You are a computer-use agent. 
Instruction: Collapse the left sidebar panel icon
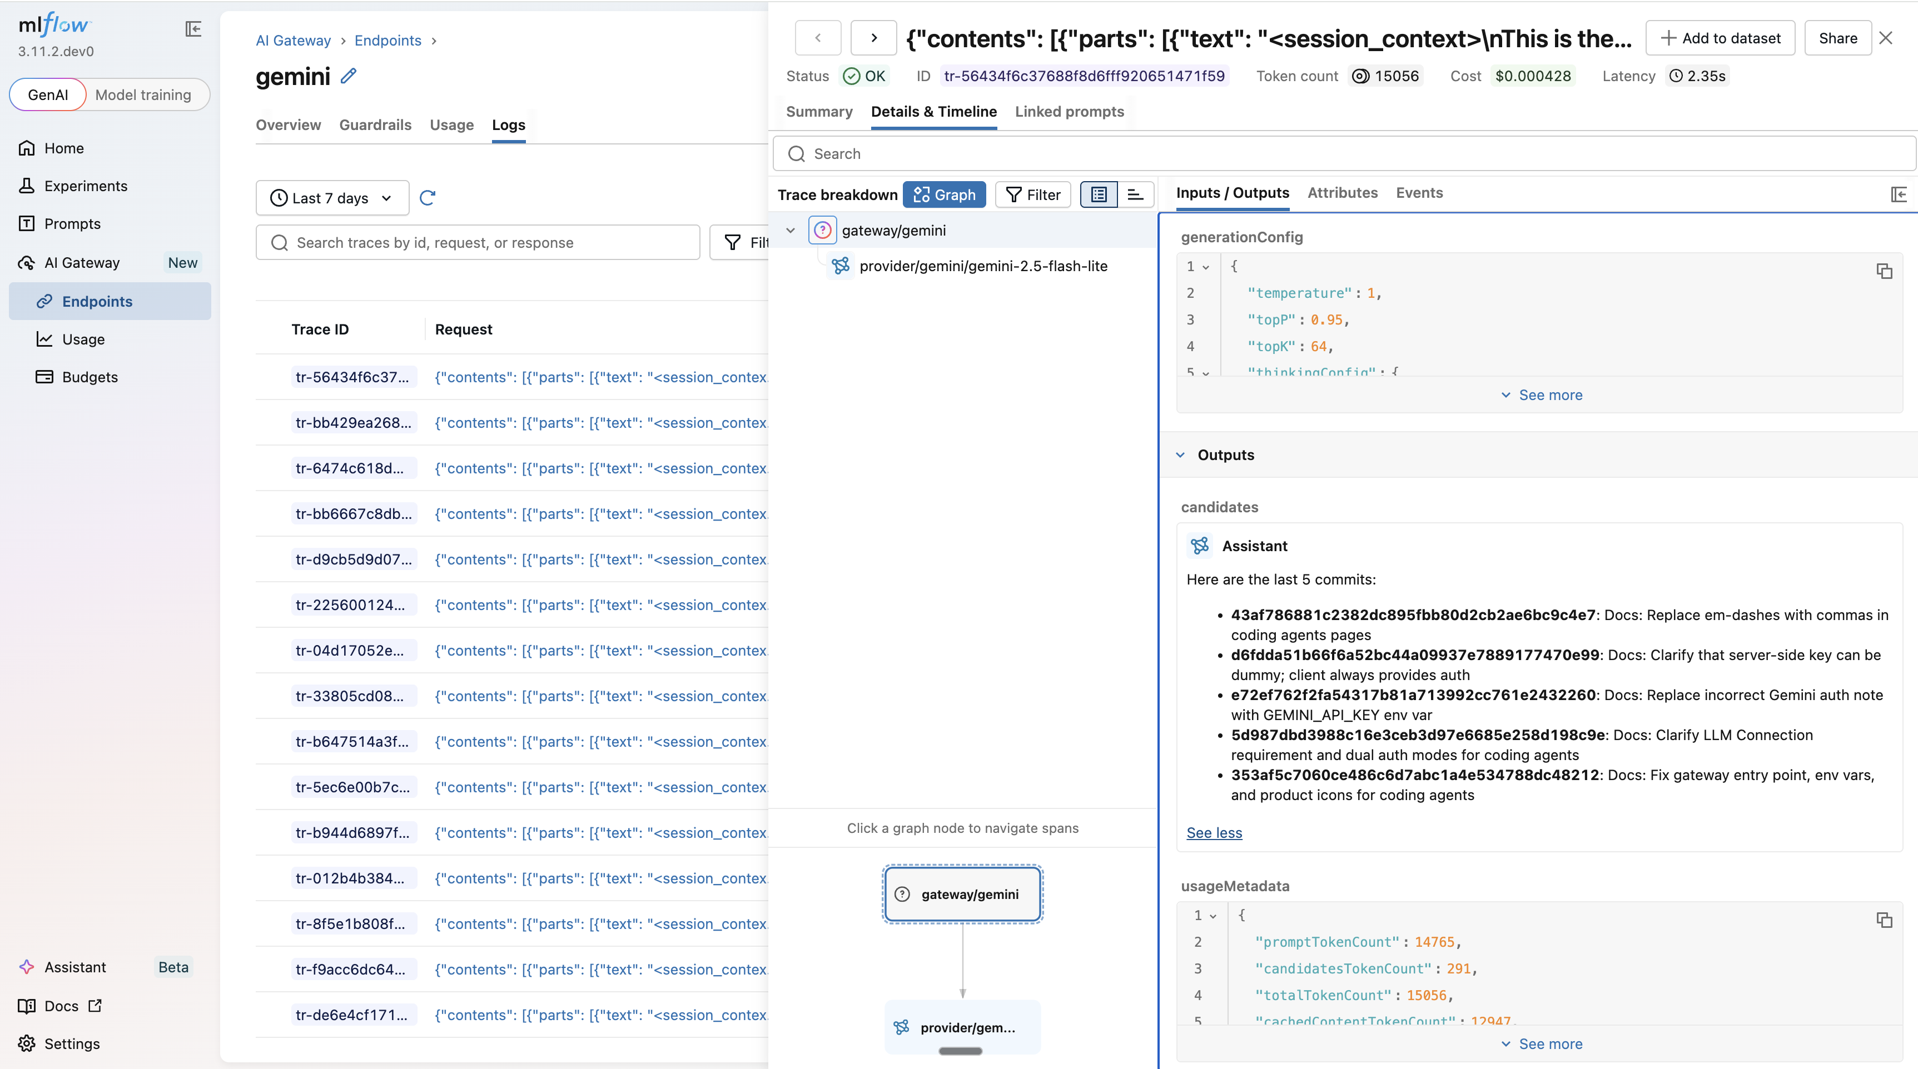(193, 29)
